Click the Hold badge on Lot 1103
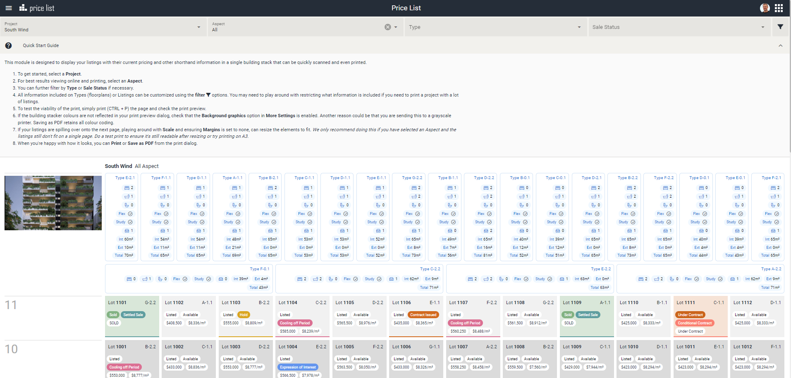Viewport: 791px width, 378px height. point(244,314)
